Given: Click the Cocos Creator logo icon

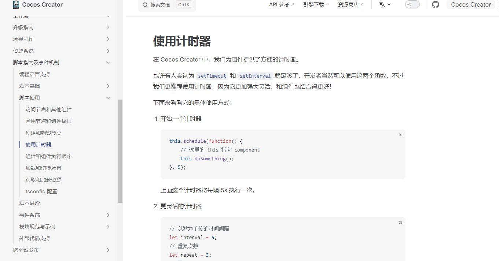Looking at the screenshot, I should click(16, 4).
